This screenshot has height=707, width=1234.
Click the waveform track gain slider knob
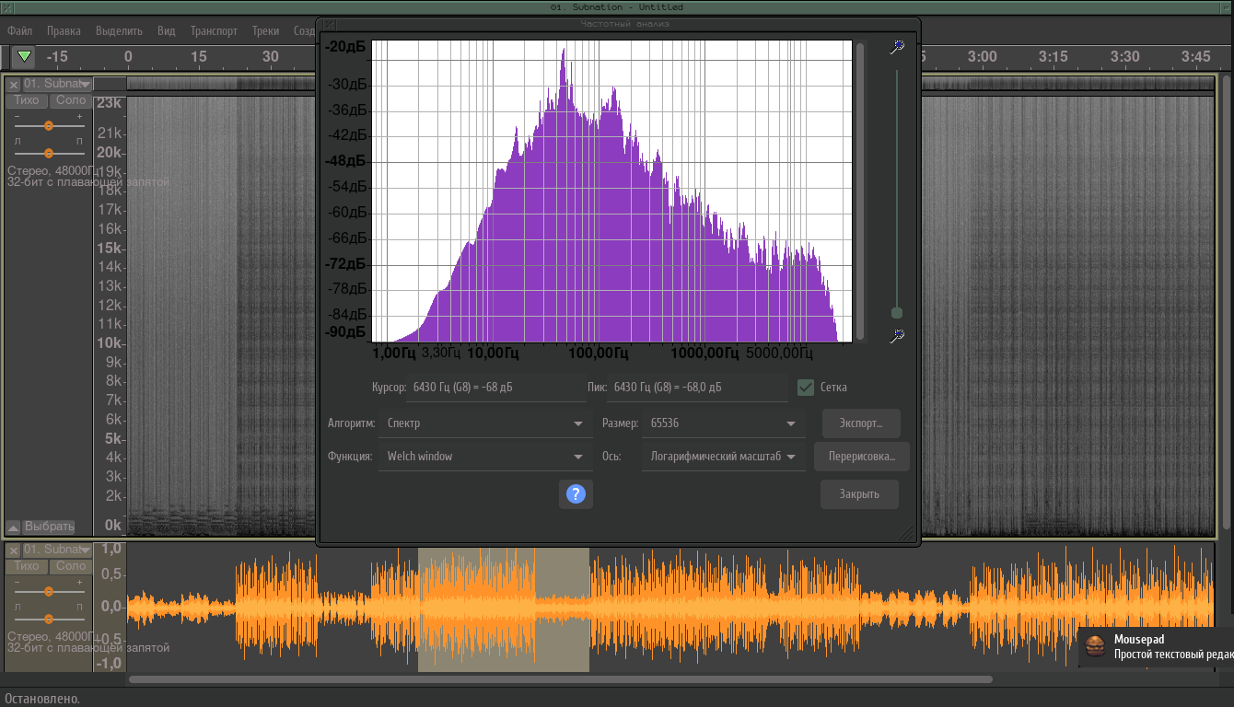click(49, 592)
